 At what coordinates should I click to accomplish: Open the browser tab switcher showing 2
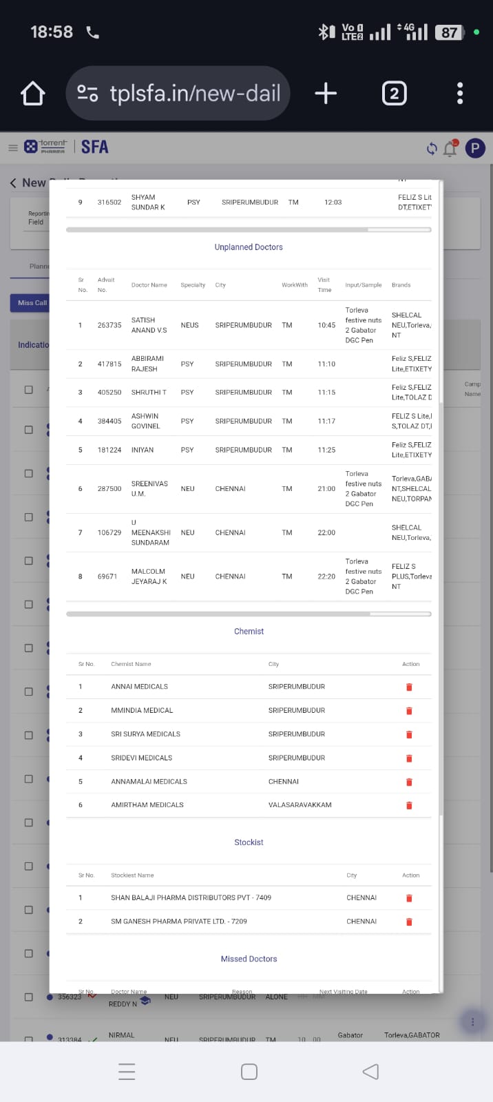394,93
